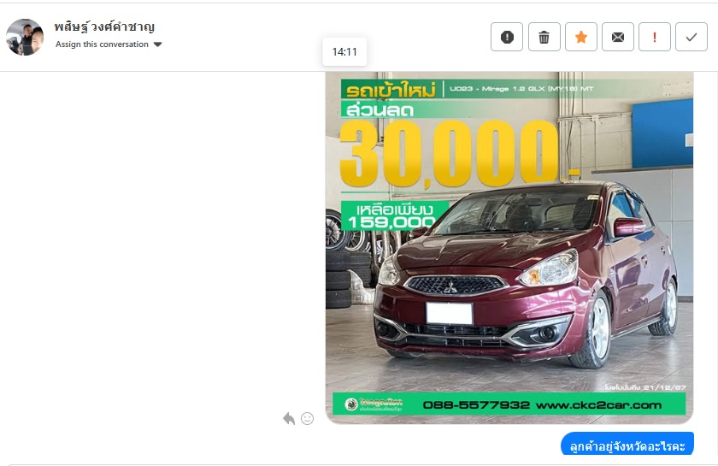Star this conversation with the orange star icon
This screenshot has width=718, height=466.
pos(581,37)
